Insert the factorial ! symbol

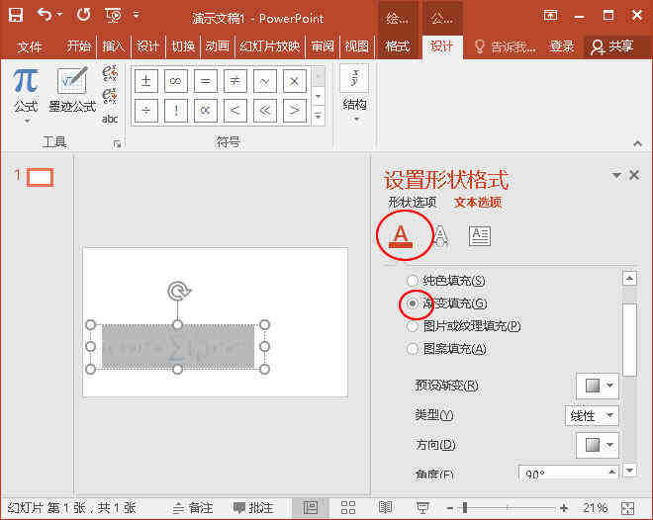(176, 111)
